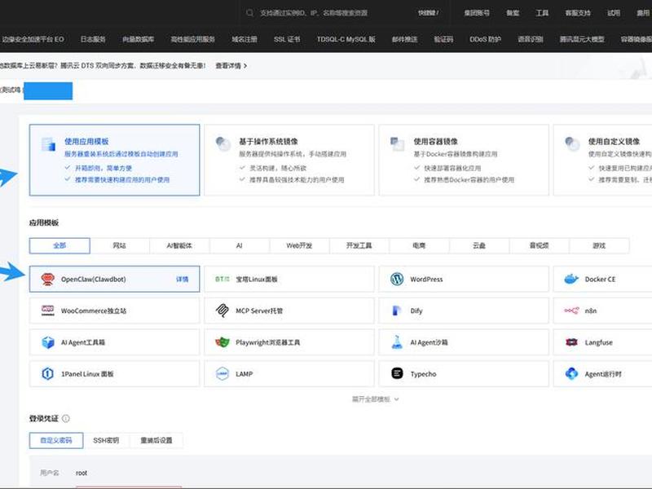Open TDSQL-C MySQL 版 shortcut link
Screen dimensions: 652x489
coord(346,39)
